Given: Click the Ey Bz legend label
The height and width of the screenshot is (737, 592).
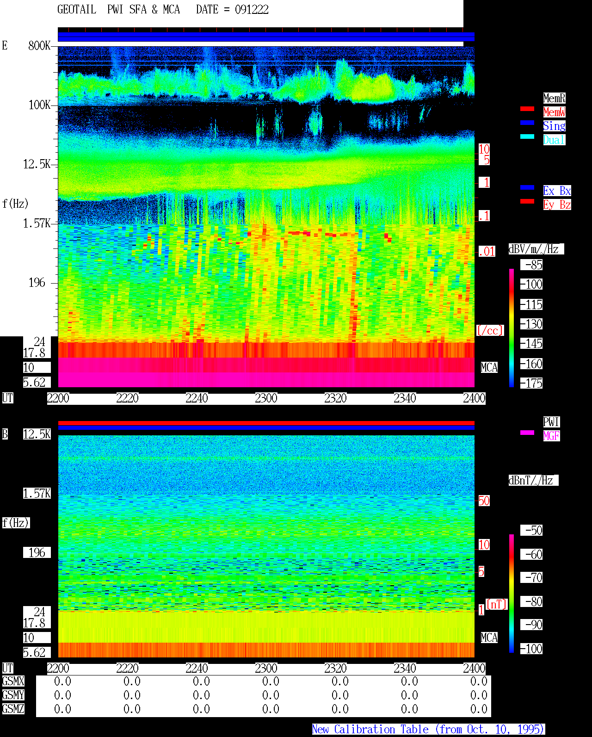Looking at the screenshot, I should (557, 204).
